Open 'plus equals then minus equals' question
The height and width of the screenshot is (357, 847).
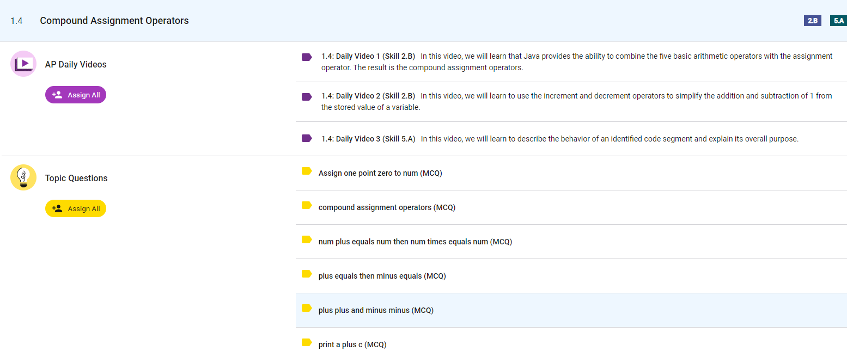coord(382,276)
